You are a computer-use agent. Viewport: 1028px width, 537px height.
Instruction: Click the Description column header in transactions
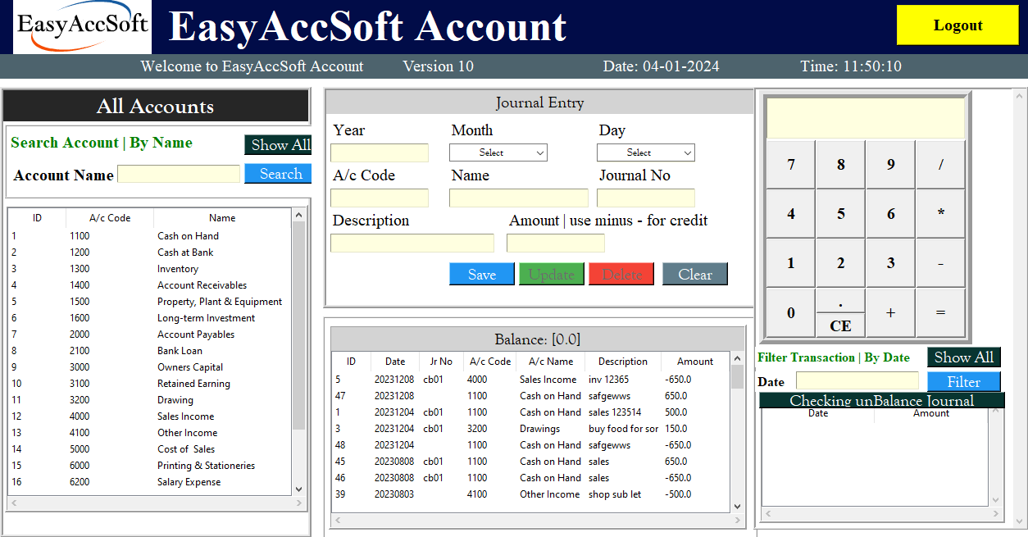point(623,362)
